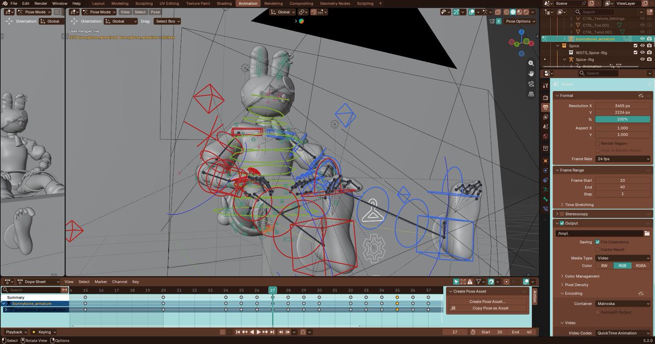This screenshot has width=655, height=344.
Task: Open the Render properties tab icon
Action: 545,97
